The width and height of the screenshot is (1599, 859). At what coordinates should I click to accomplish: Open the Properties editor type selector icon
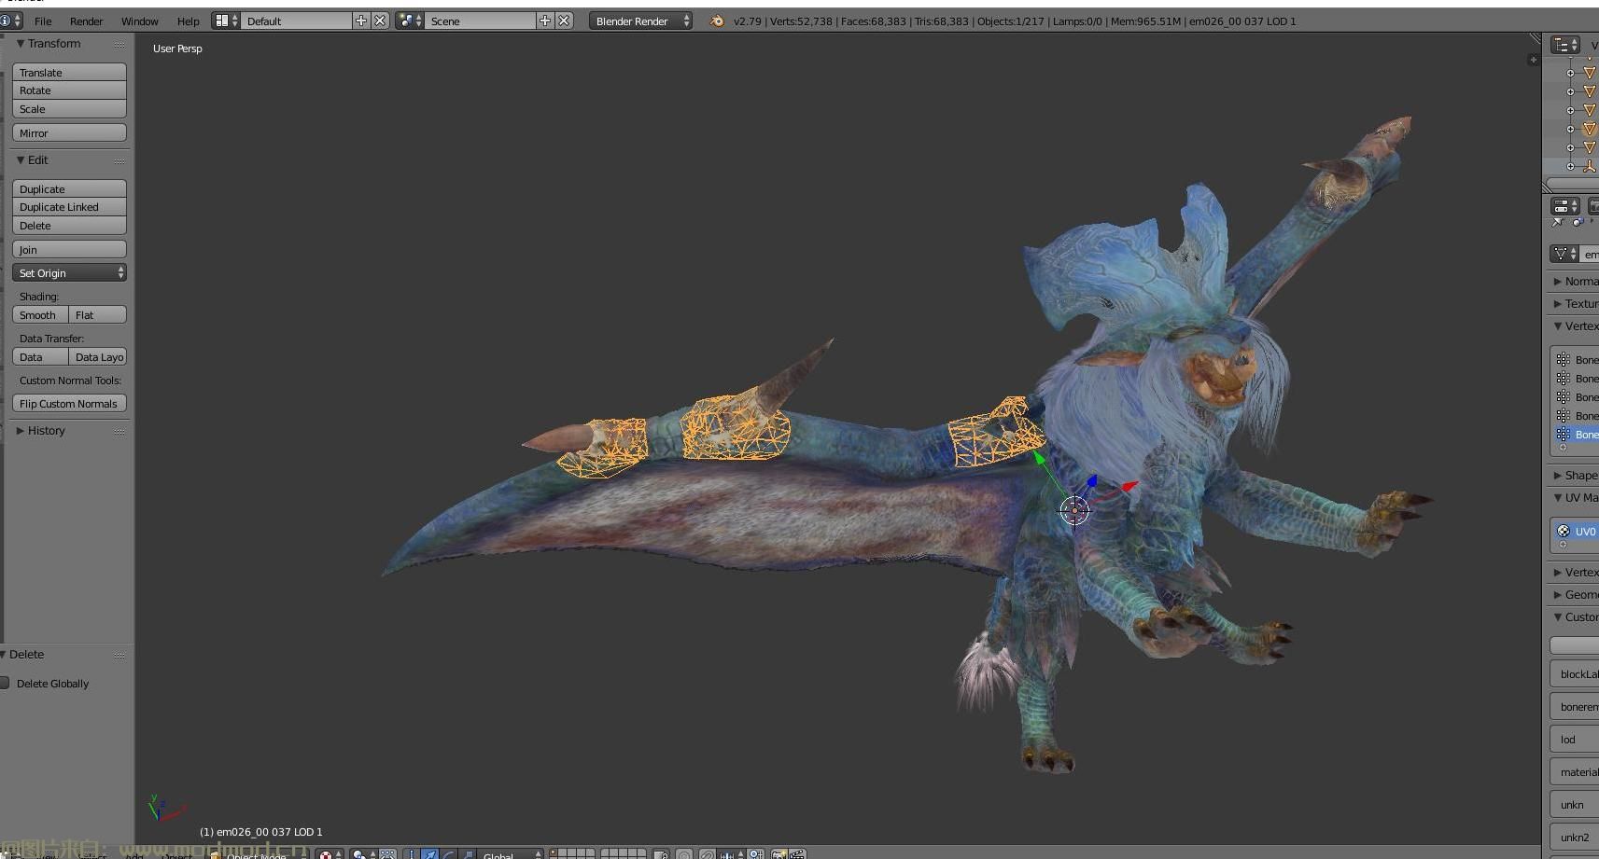tap(1565, 206)
